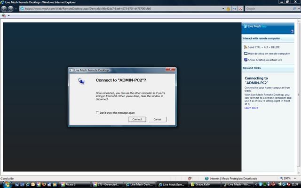Image resolution: width=301 pixels, height=188 pixels.
Task: Open the zoom level 100% dropdown
Action: 295,179
